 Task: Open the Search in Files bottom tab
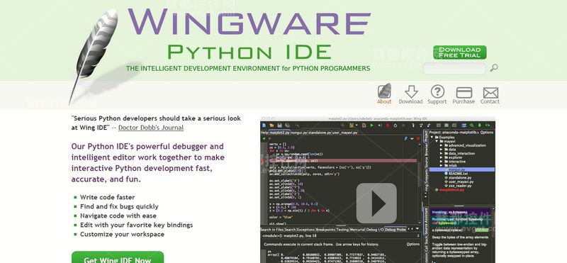click(x=272, y=230)
